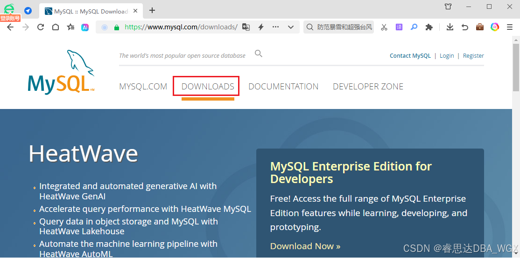Open a new tab with plus button
The height and width of the screenshot is (258, 520).
coord(152,11)
